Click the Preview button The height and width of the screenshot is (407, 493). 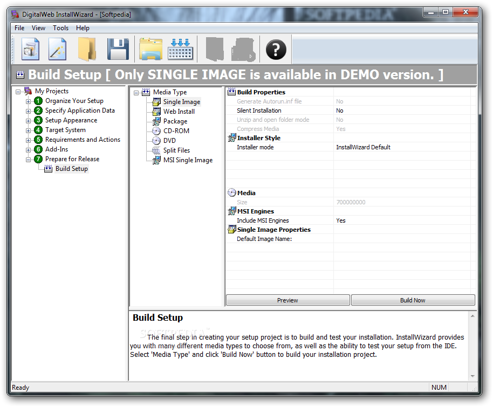pos(287,300)
